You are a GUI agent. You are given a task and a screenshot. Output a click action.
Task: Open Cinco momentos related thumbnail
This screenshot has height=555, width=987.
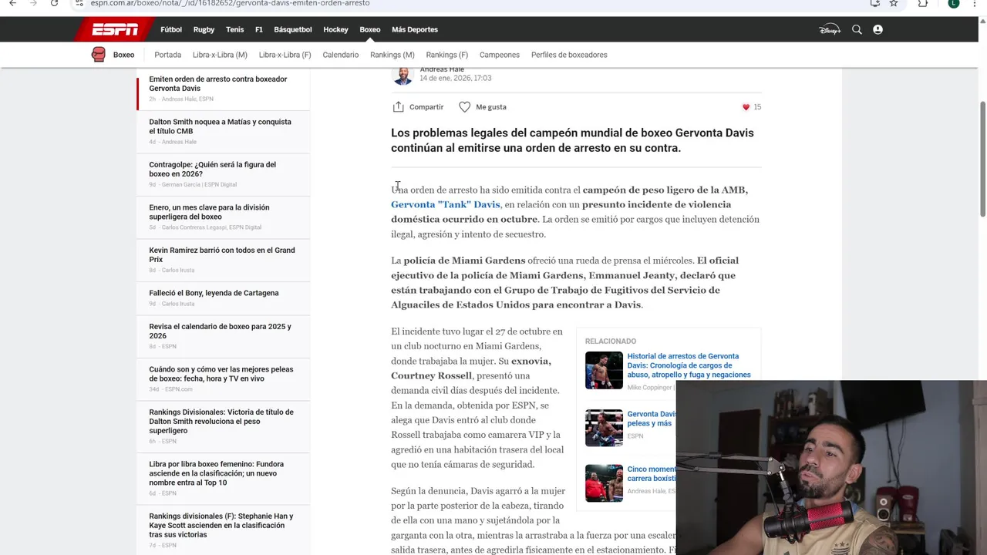(604, 483)
